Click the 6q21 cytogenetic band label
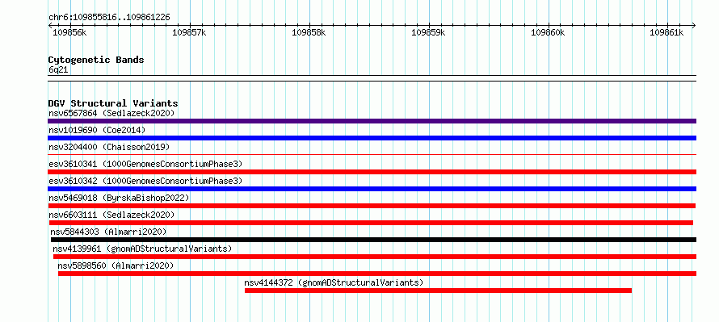The width and height of the screenshot is (719, 322). pyautogui.click(x=58, y=69)
